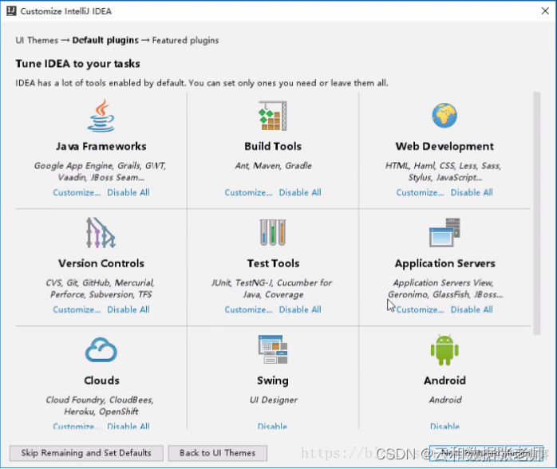Disable all Application Servers plugins

pos(472,309)
